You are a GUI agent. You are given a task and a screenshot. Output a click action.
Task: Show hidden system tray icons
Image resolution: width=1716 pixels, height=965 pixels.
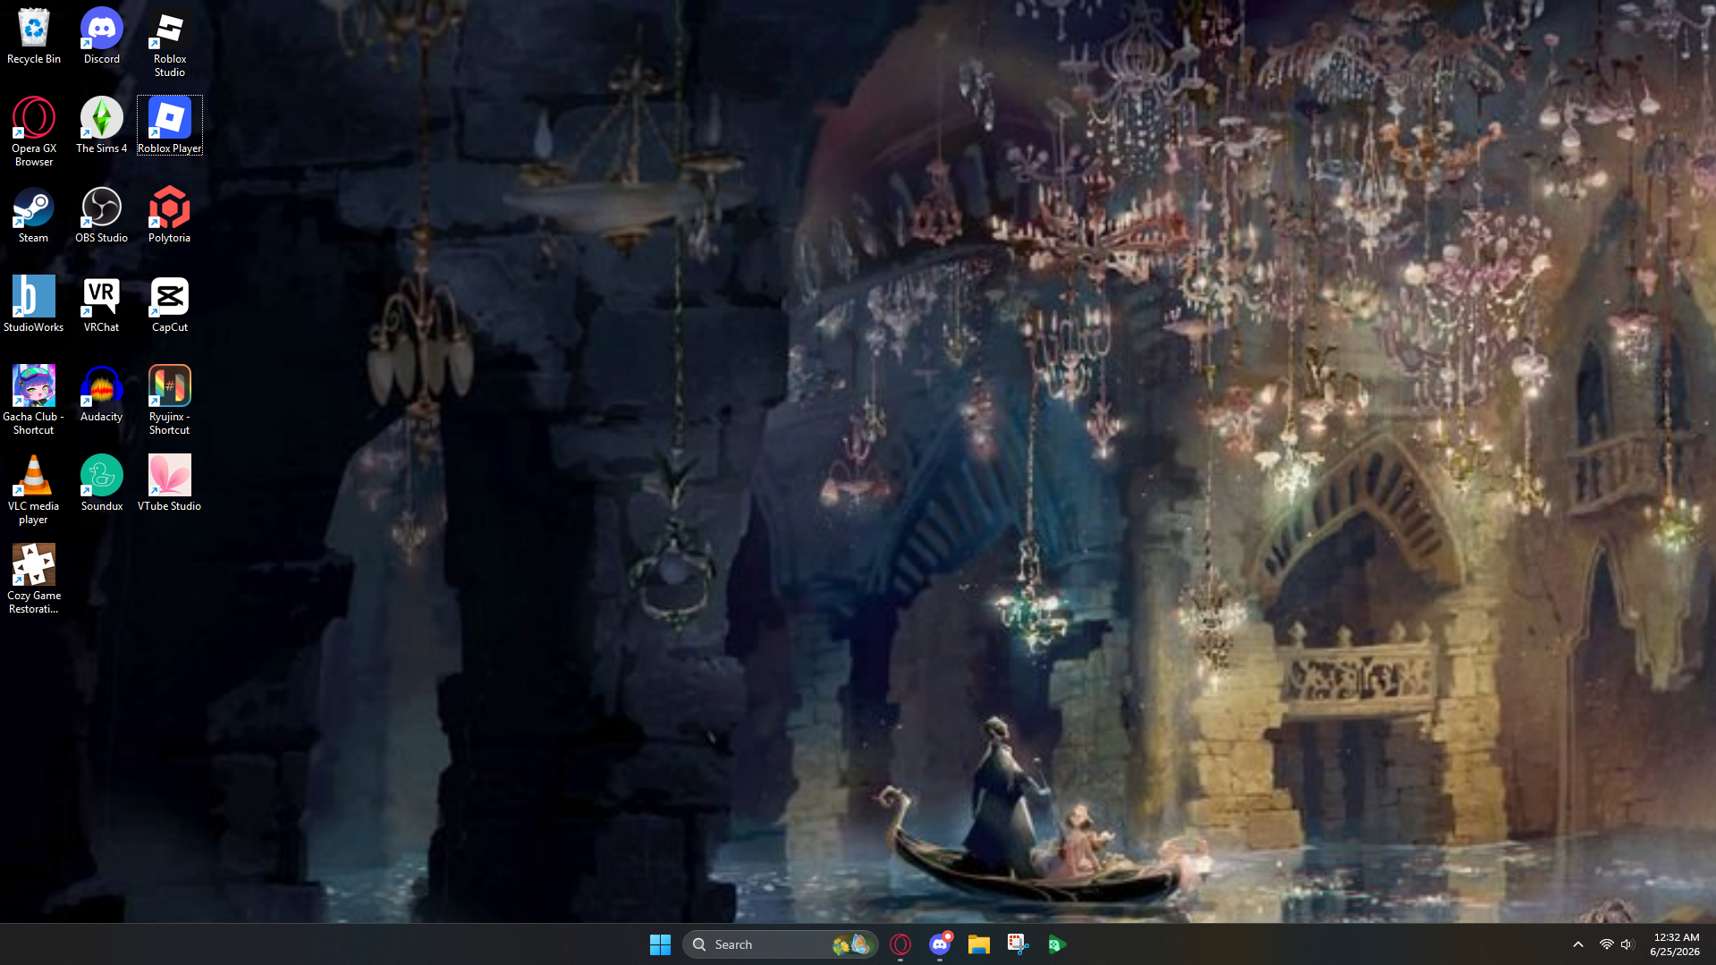(1578, 944)
